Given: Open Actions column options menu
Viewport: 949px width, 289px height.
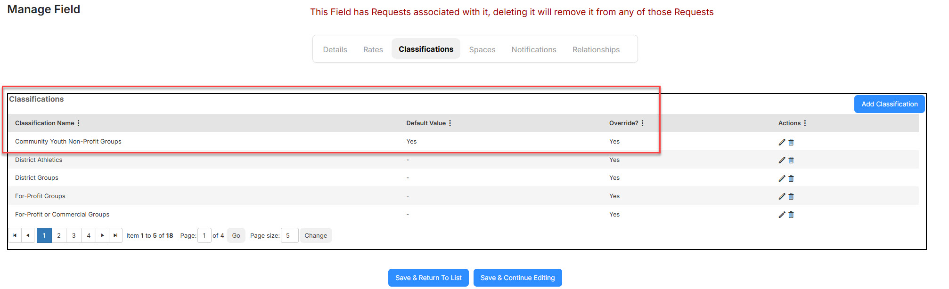Looking at the screenshot, I should (x=805, y=123).
